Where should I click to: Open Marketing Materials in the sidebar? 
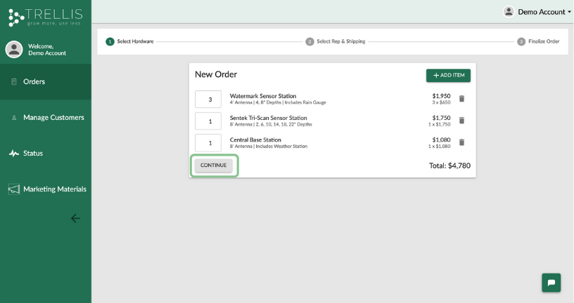point(46,189)
